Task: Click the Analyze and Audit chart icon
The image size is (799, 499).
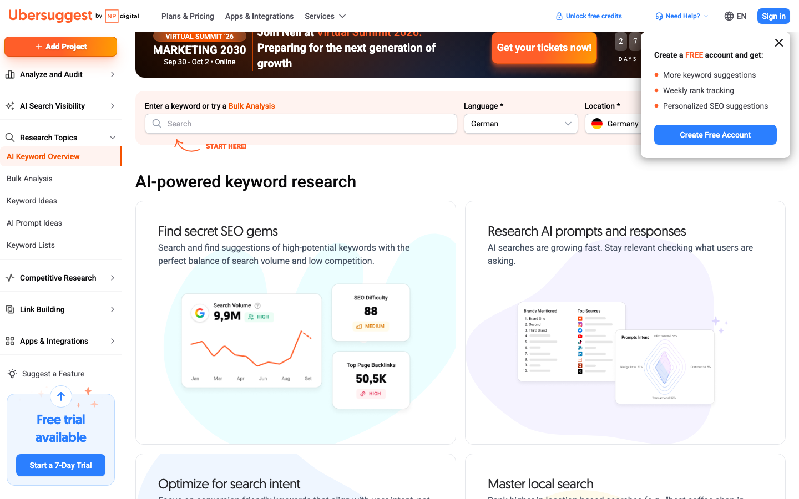Action: pos(10,74)
